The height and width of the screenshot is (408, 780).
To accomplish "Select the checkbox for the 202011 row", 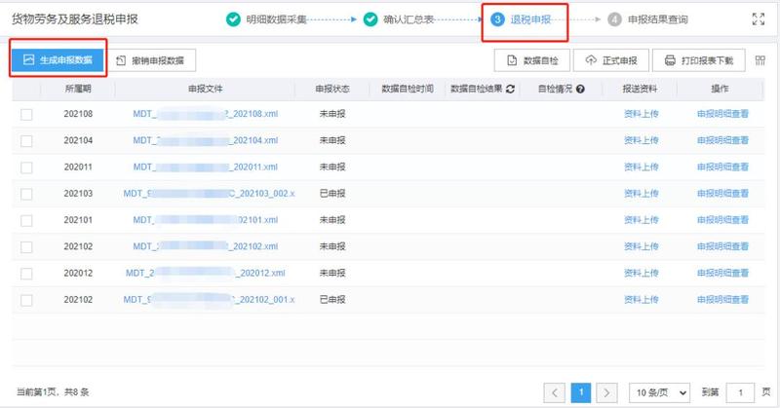I will point(26,167).
